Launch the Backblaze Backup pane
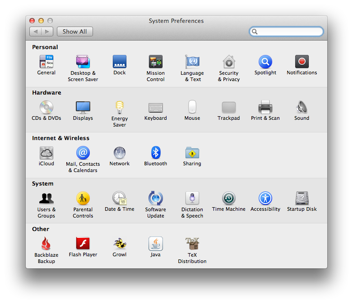Viewport: 353px width, 304px height. 46,244
